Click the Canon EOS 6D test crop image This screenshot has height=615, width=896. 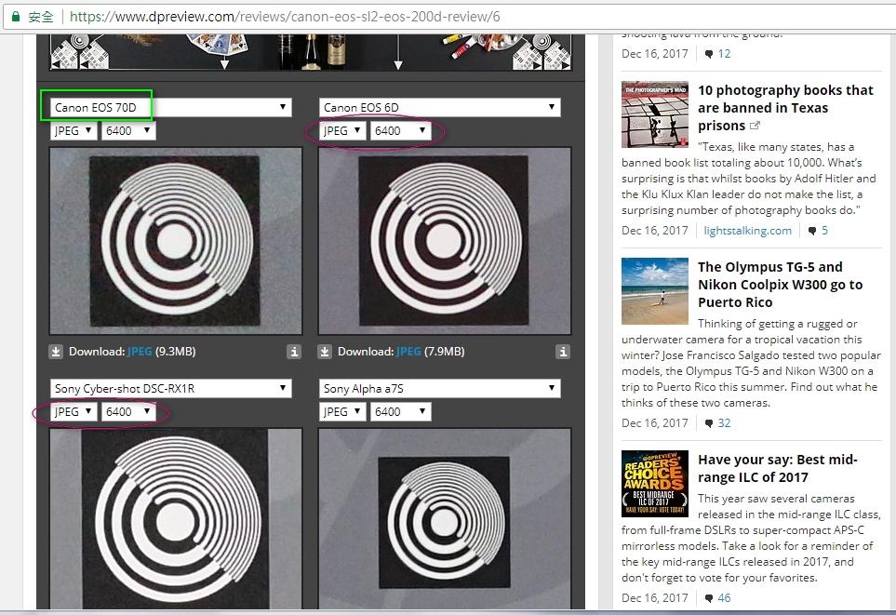click(445, 241)
